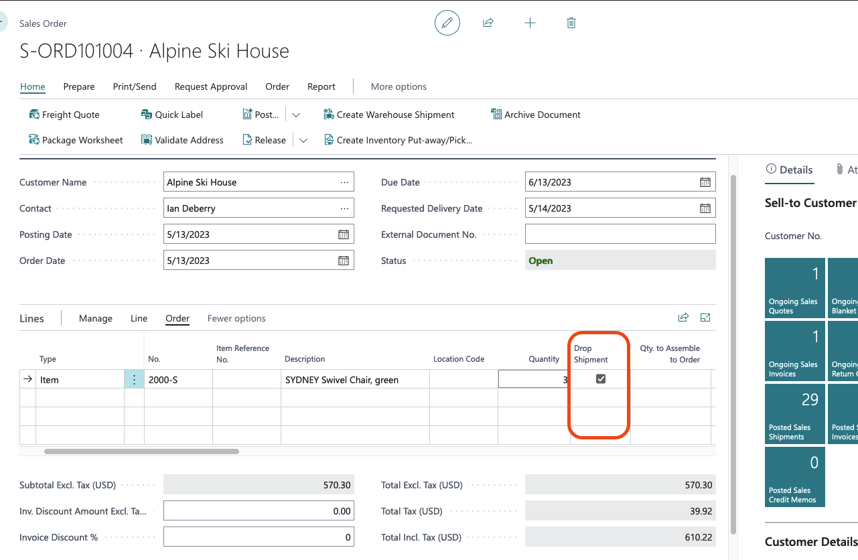Click the Type cell showing Item

coord(80,380)
